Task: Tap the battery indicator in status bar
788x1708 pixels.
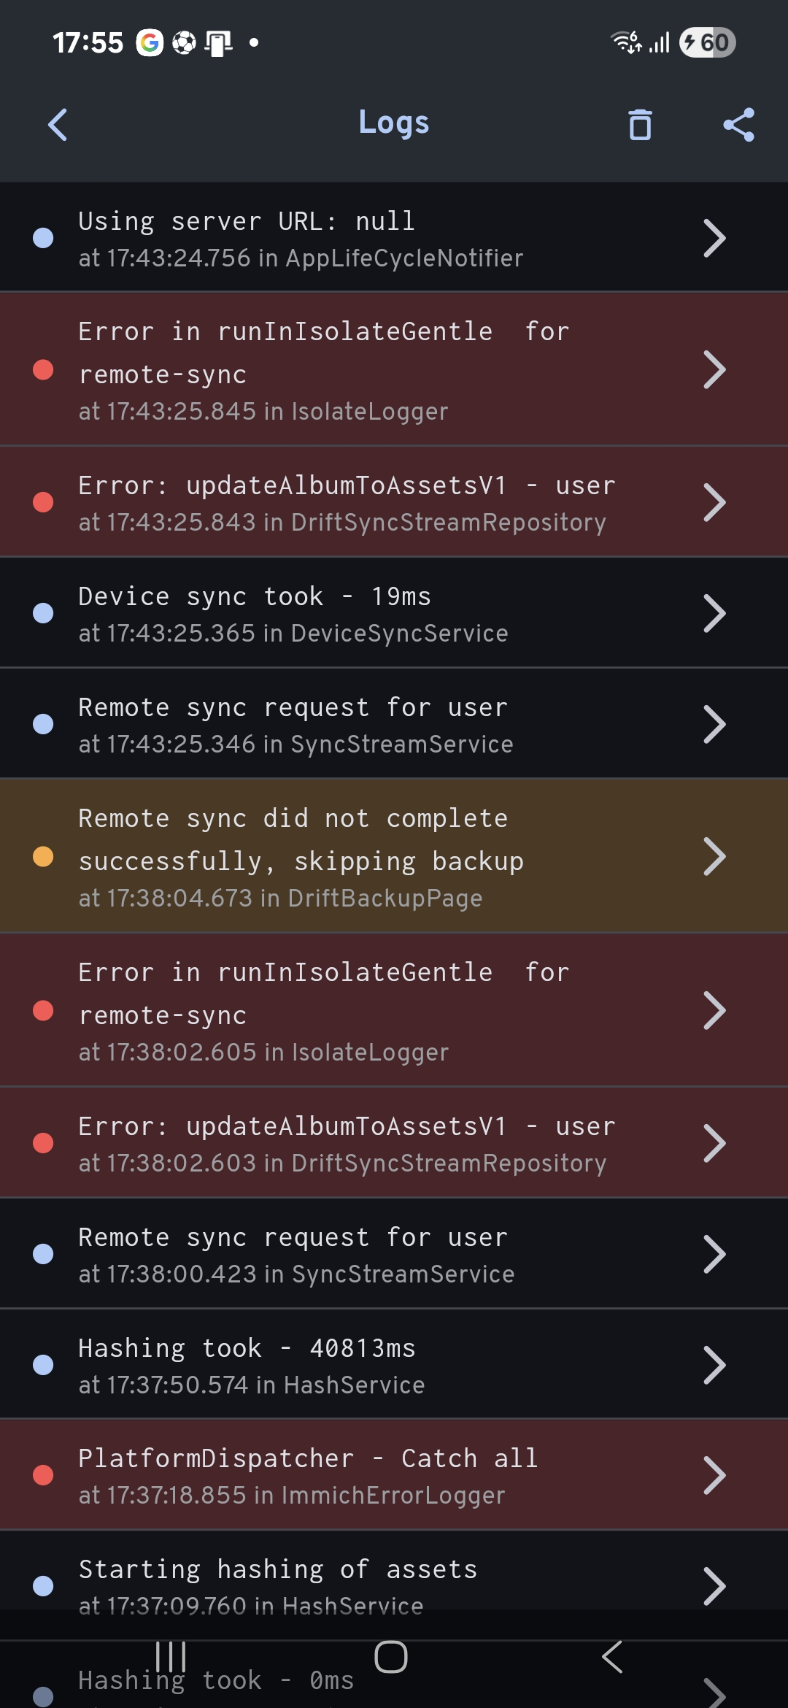Action: click(707, 42)
